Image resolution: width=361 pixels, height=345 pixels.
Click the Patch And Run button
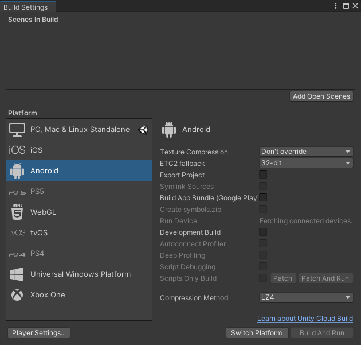pos(326,278)
